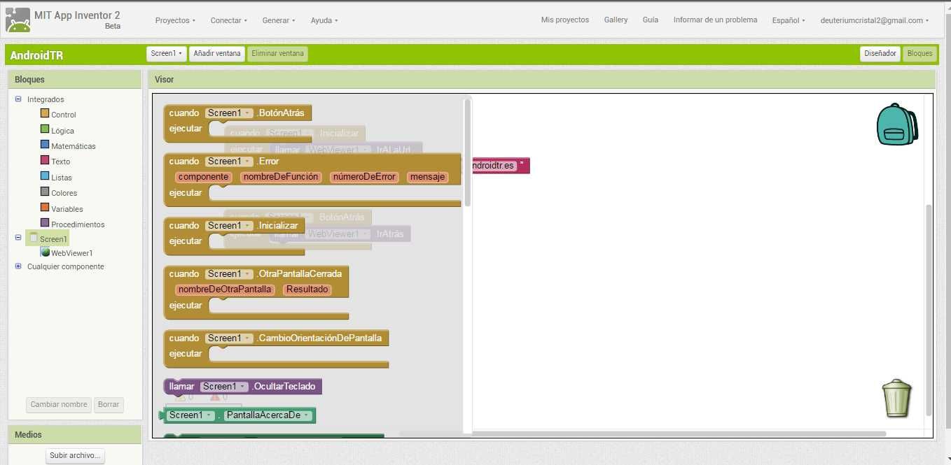
Task: Click the Variables block category icon
Action: 45,208
